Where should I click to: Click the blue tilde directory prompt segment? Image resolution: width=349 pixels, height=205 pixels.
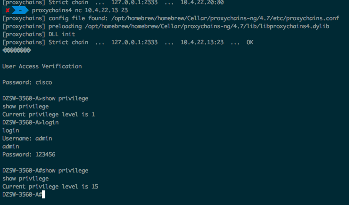[20, 10]
